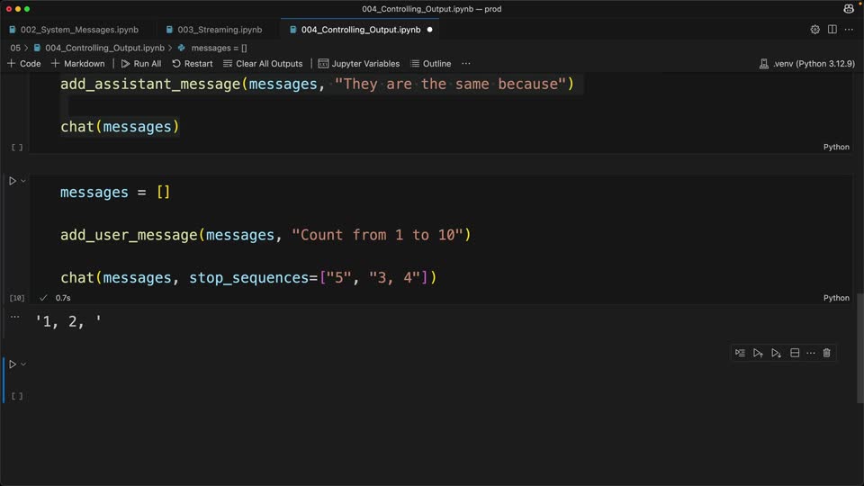Expand run options for bottom cell
The image size is (864, 486).
click(x=23, y=364)
